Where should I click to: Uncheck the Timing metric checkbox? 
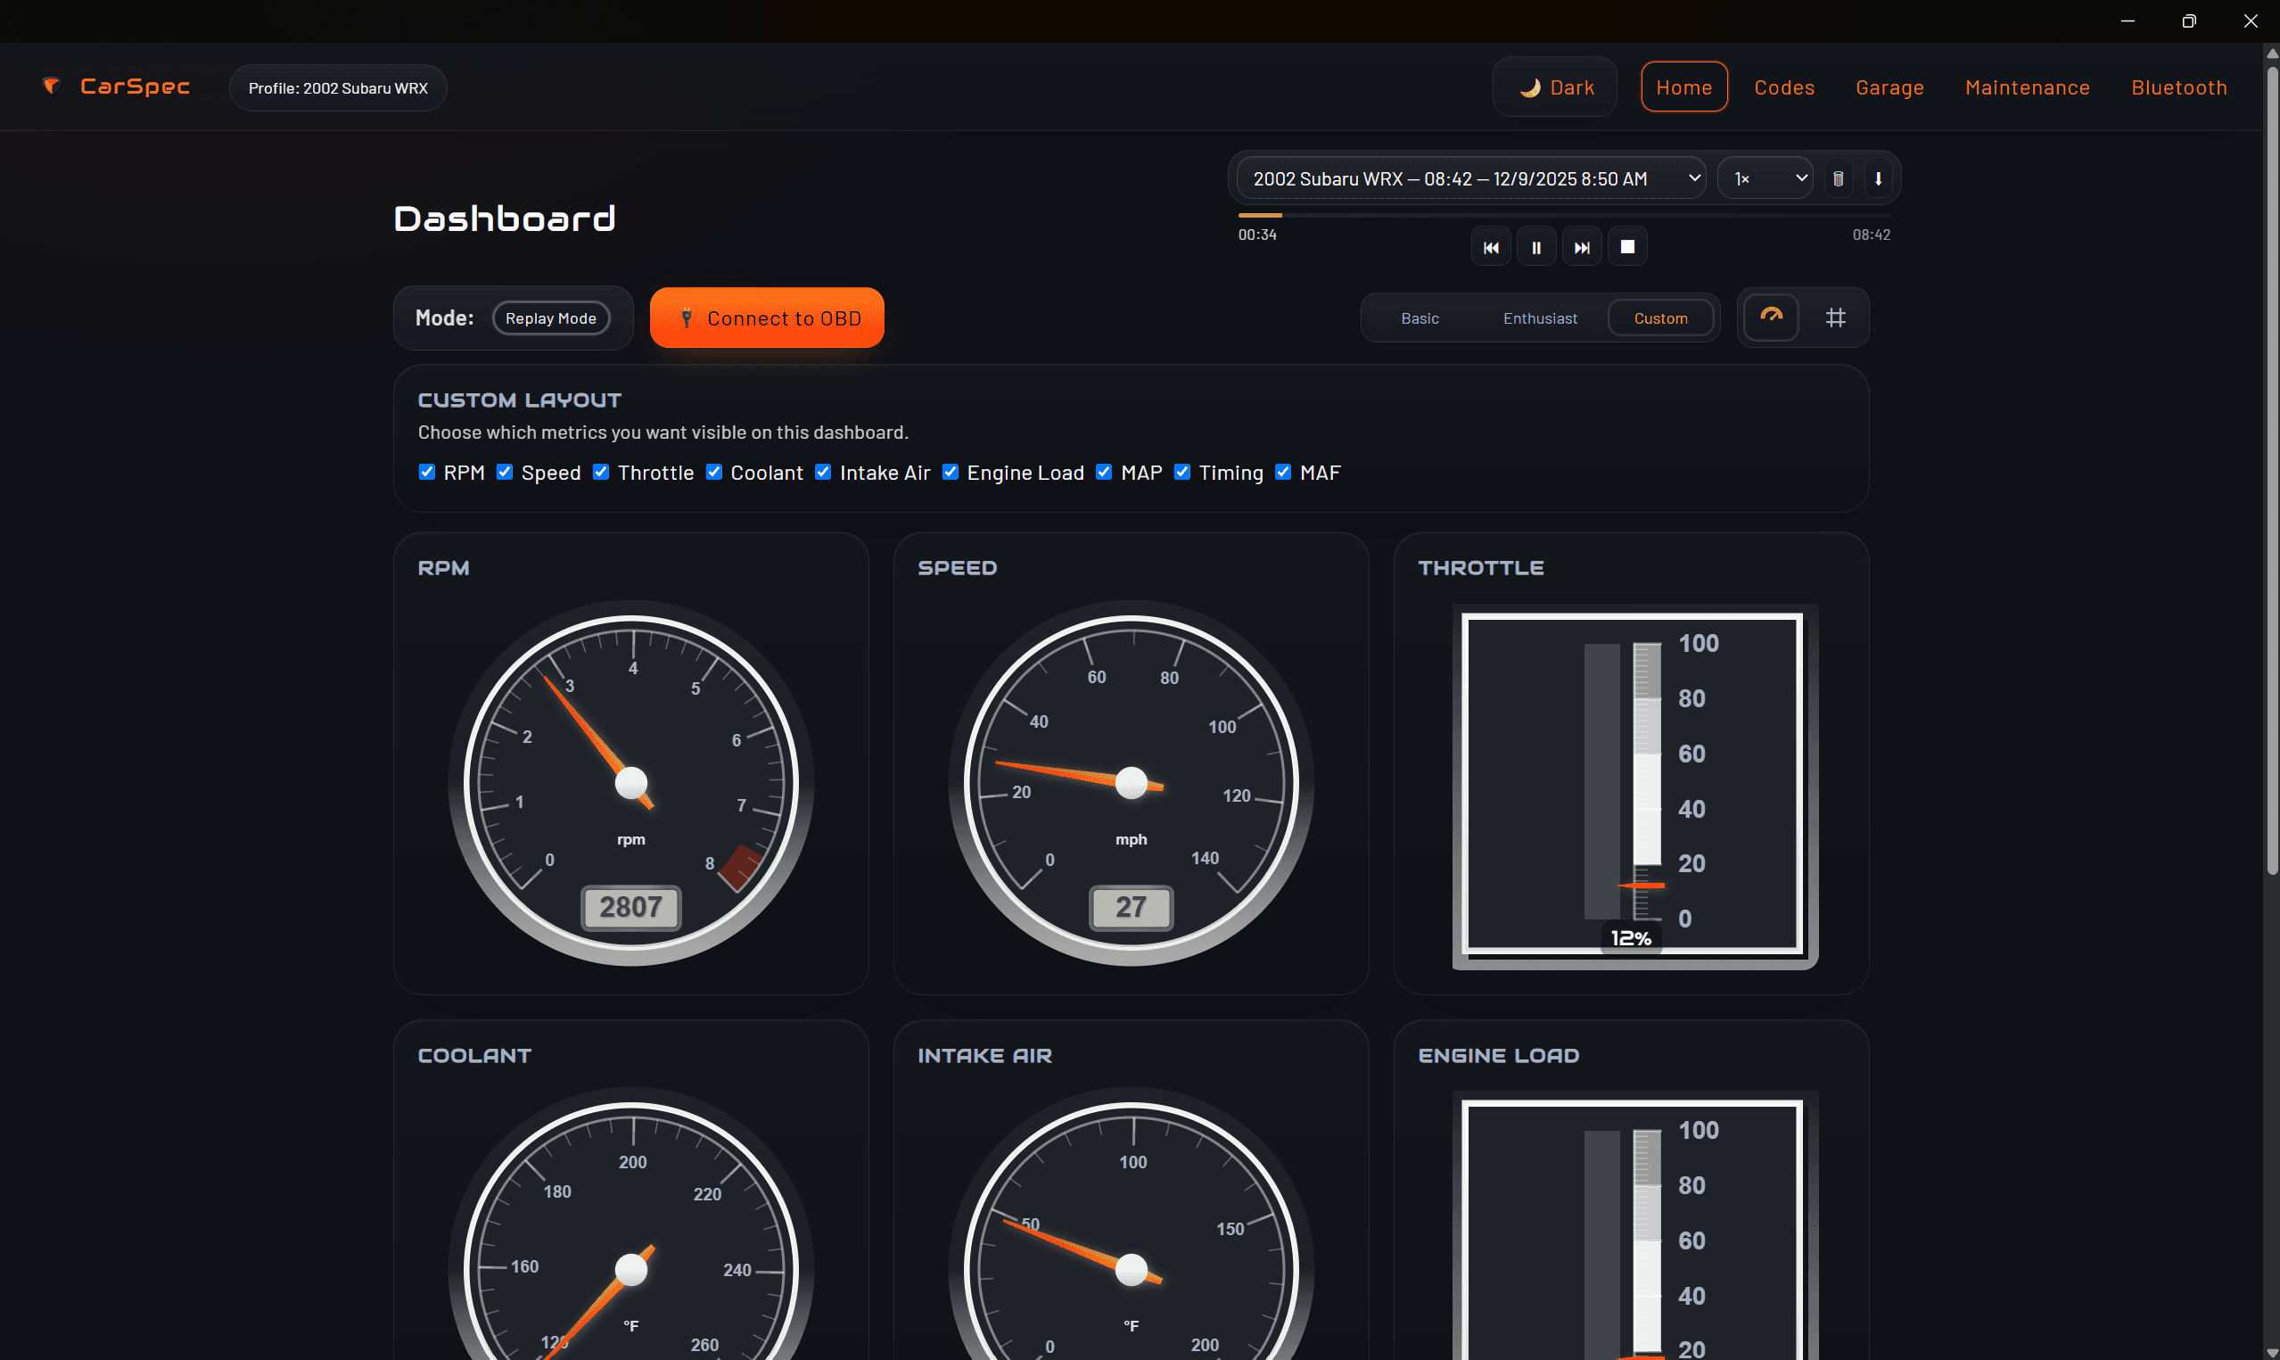pyautogui.click(x=1182, y=472)
